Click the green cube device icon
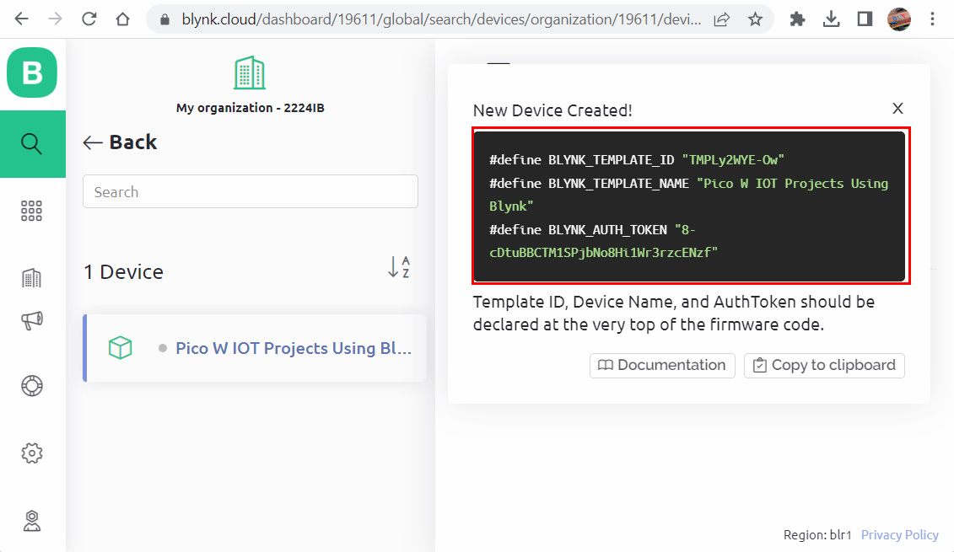This screenshot has height=552, width=954. tap(121, 348)
